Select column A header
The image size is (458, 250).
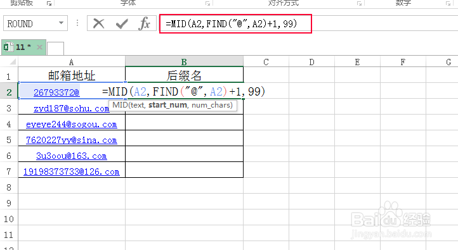click(72, 61)
